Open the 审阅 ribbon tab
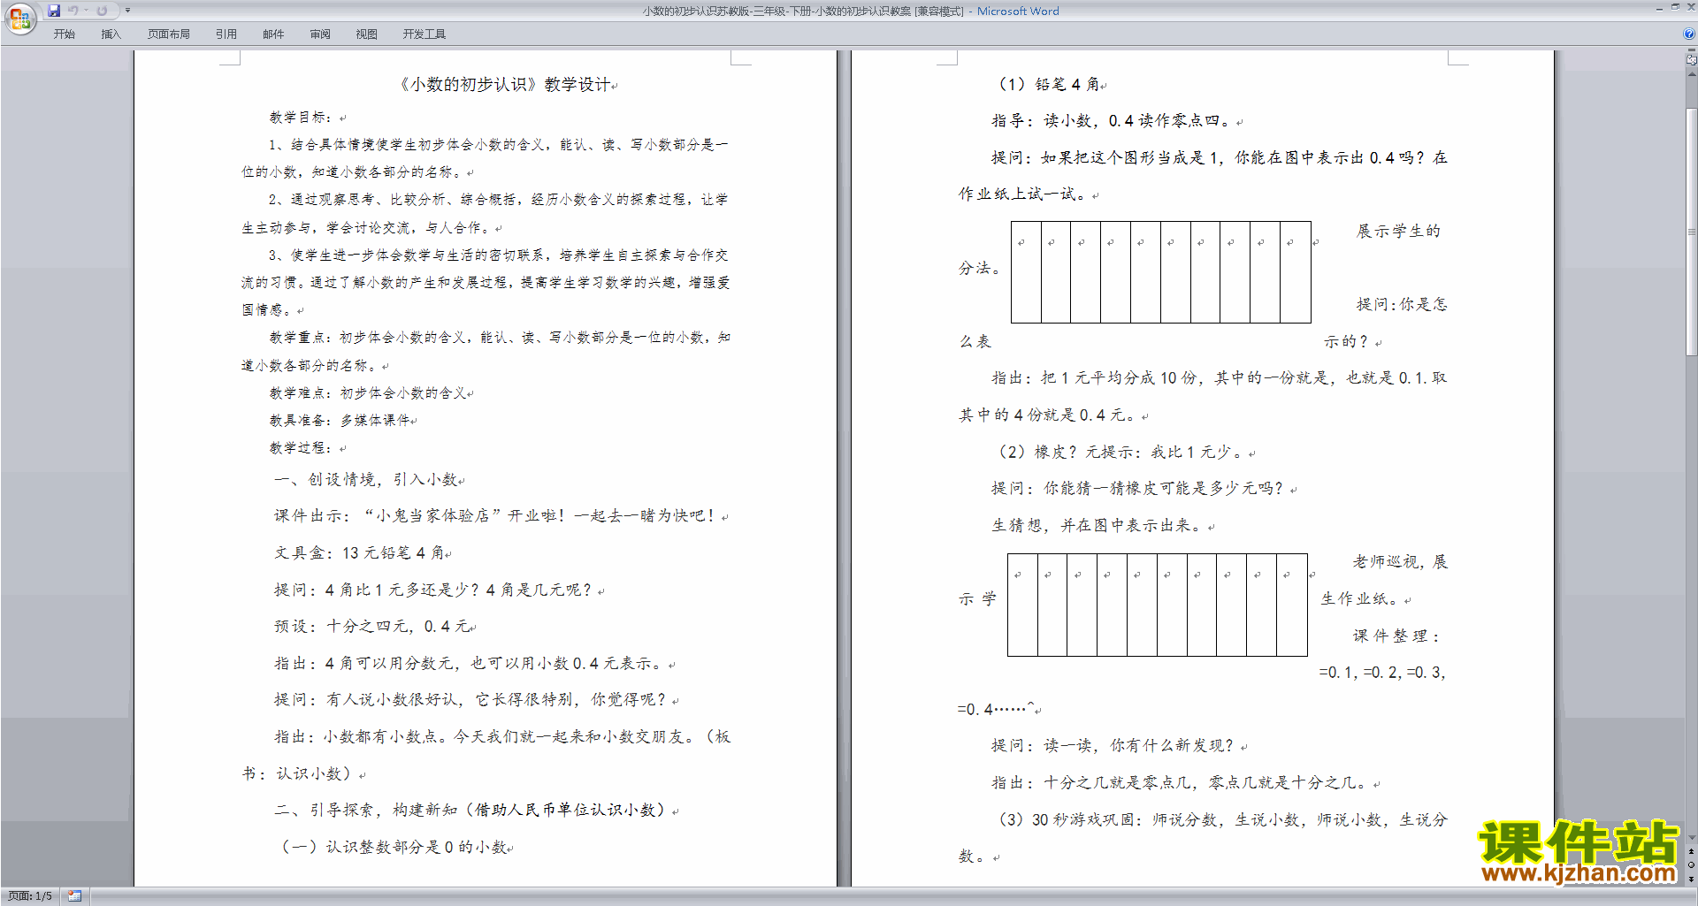The height and width of the screenshot is (906, 1698). pos(320,34)
